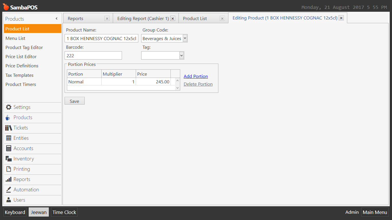
Task: Close the Reports tab
Action: 107,19
